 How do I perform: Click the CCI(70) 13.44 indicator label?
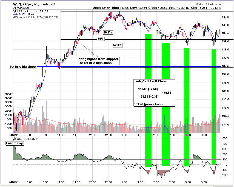[x=28, y=139]
